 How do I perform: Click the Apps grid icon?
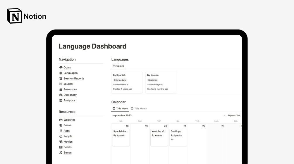pos(61,131)
